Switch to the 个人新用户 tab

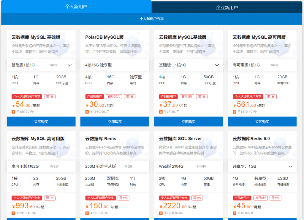point(76,7)
